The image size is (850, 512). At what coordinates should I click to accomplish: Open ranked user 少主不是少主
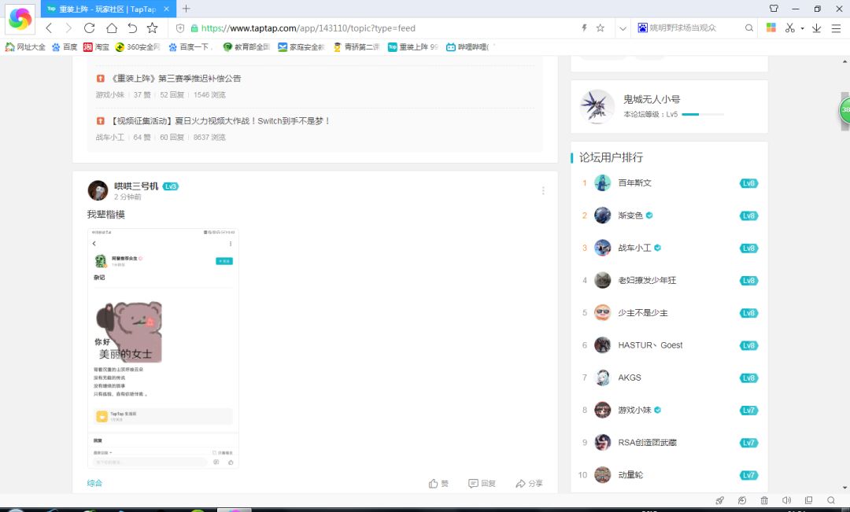[643, 313]
